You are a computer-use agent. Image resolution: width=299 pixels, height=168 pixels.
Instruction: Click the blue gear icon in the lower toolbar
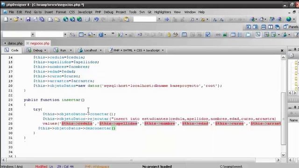click(x=101, y=35)
